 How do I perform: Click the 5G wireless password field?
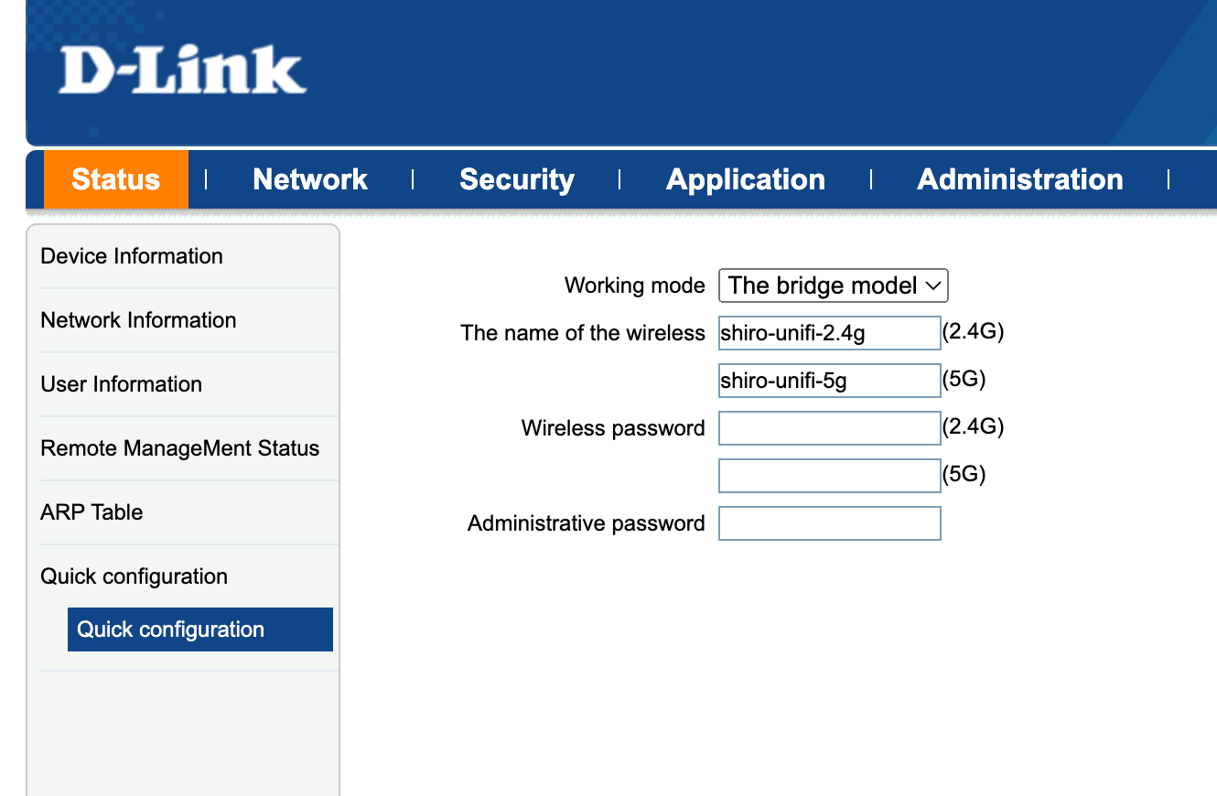pos(830,476)
